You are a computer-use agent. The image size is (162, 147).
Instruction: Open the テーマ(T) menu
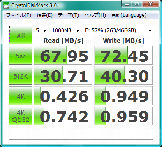68,15
